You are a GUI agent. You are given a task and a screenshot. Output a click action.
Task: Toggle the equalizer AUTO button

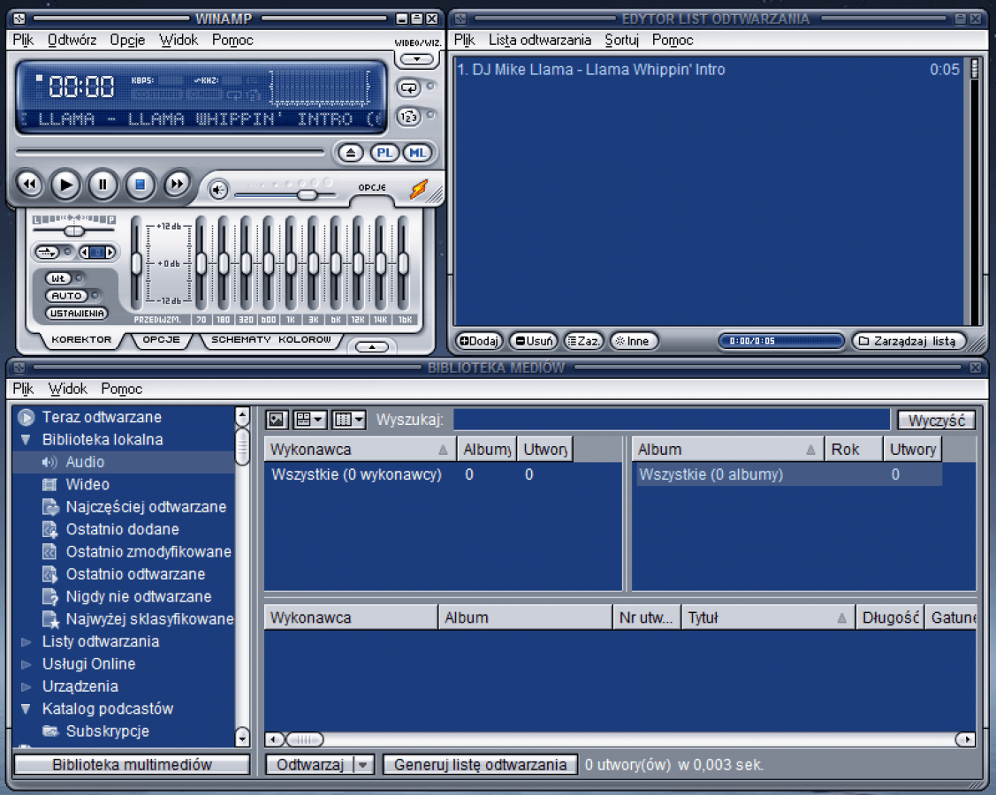(x=66, y=296)
